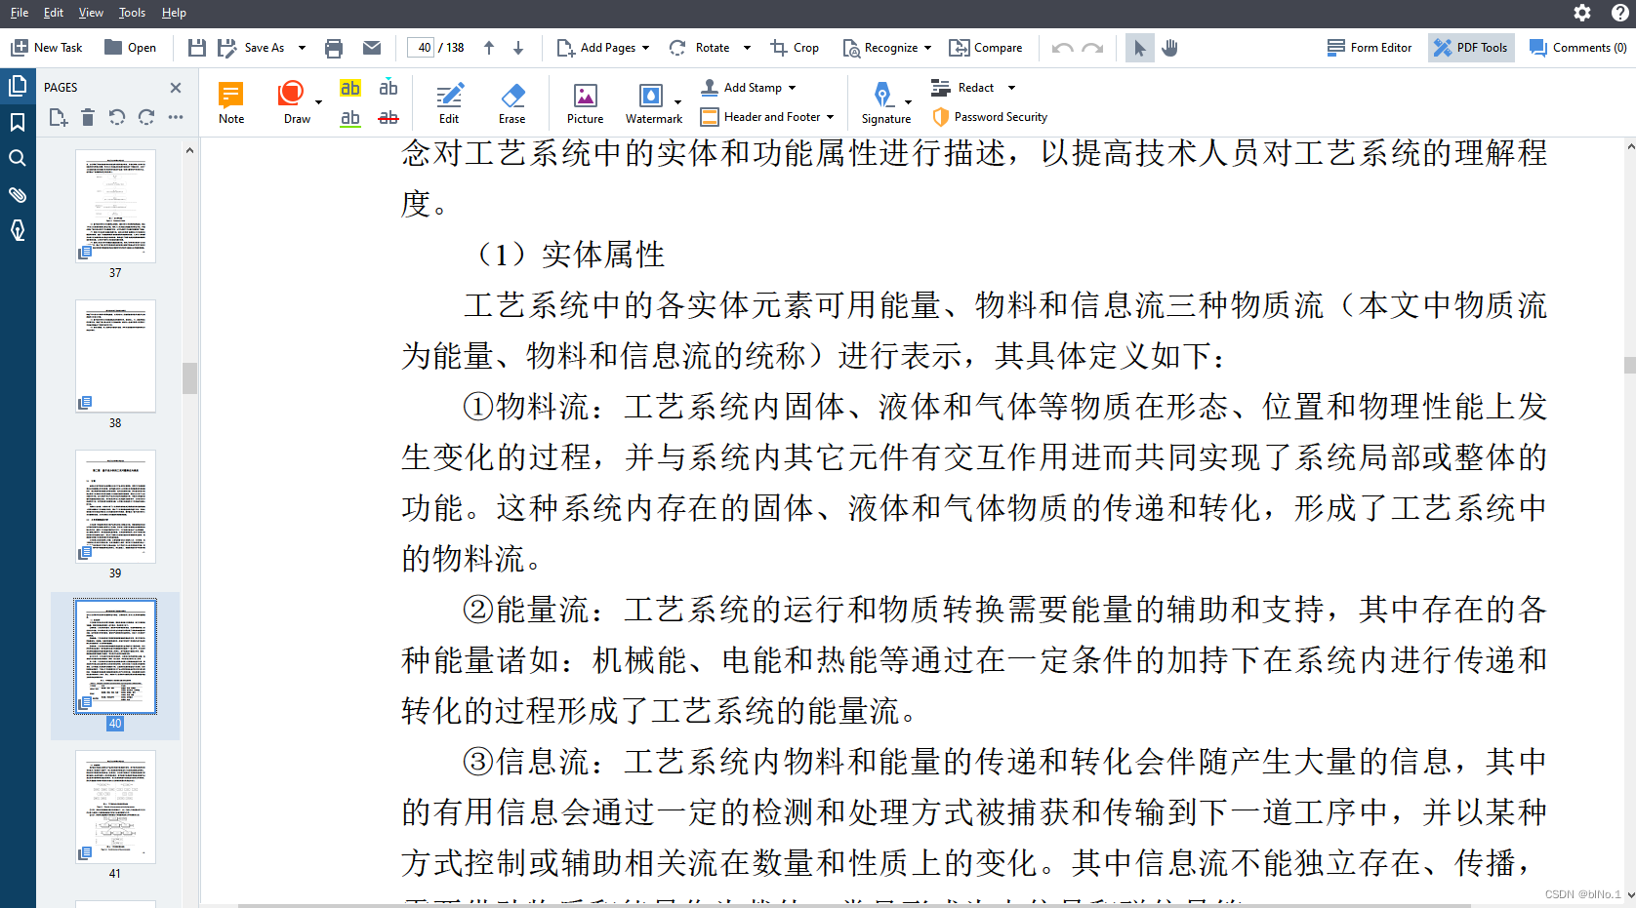
Task: Select the Erase tool
Action: (511, 101)
